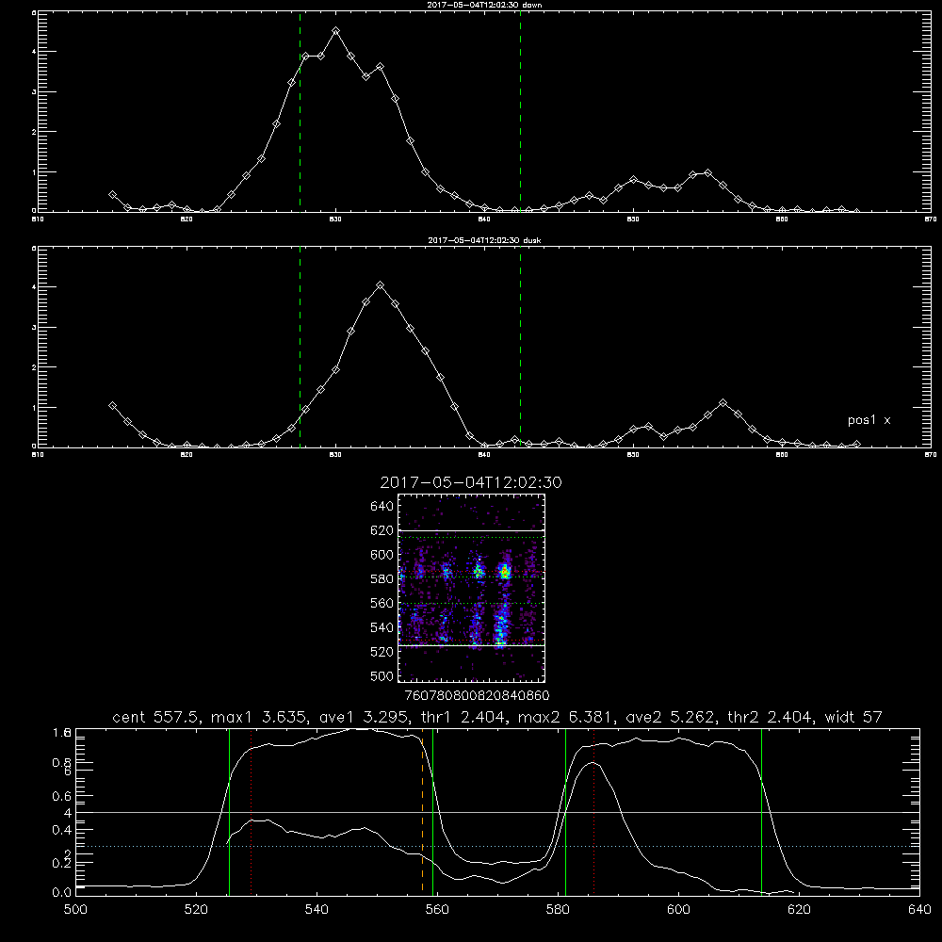Screen dimensions: 942x942
Task: Click the brightest yellow-green spot in the heatmap
Action: click(x=505, y=573)
